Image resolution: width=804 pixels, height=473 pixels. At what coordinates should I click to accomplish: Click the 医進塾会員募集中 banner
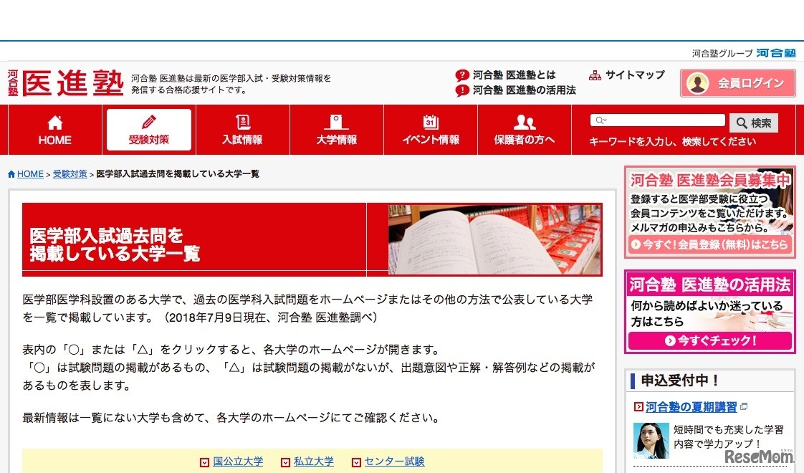[709, 212]
